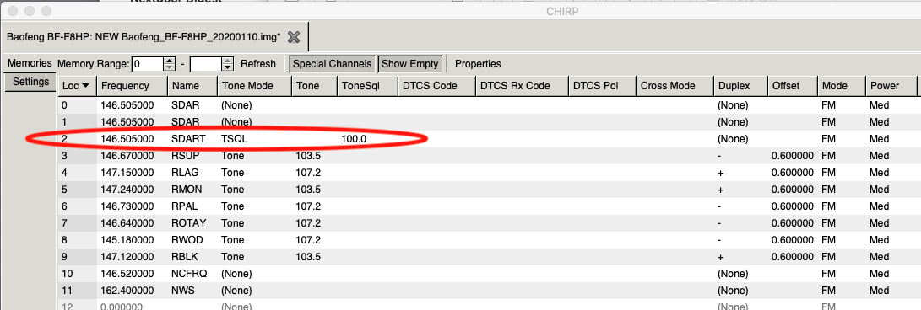The width and height of the screenshot is (921, 310).
Task: Select the TSQL tone mode cell for SDART
Action: (254, 139)
